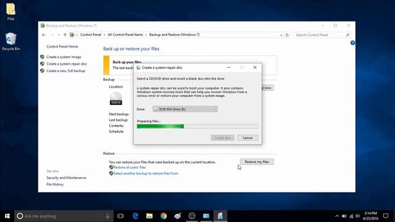Open the Action Center notifications

(386, 216)
